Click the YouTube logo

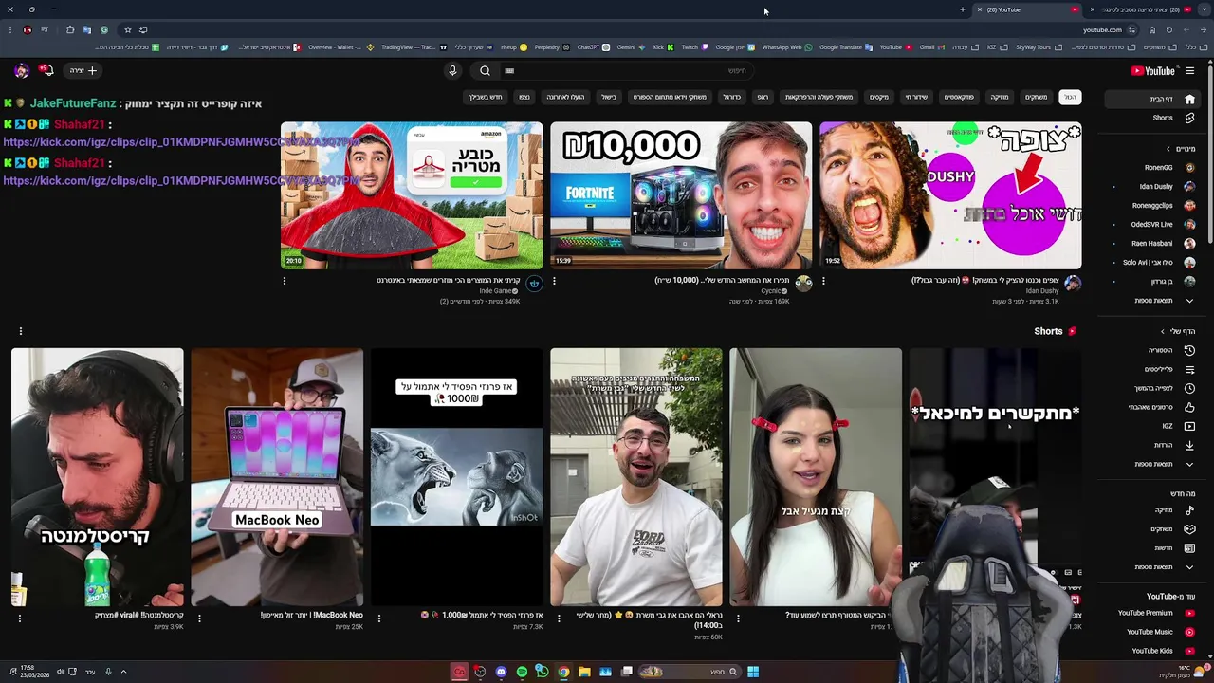[1152, 70]
